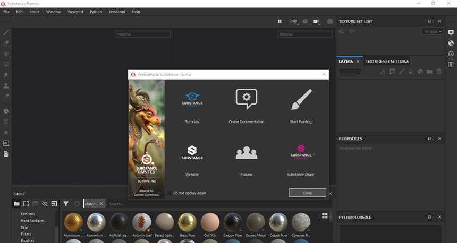
Task: Check Do not display again box
Action: [x=170, y=193]
